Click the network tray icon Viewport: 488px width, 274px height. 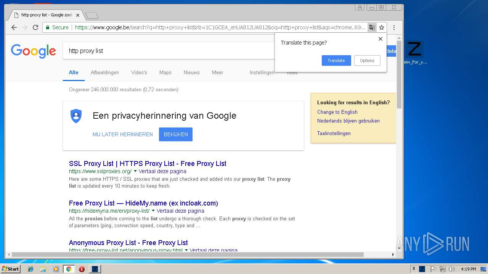[x=442, y=269]
